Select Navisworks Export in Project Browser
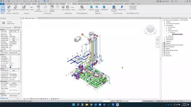The image size is (191, 107). point(177,34)
